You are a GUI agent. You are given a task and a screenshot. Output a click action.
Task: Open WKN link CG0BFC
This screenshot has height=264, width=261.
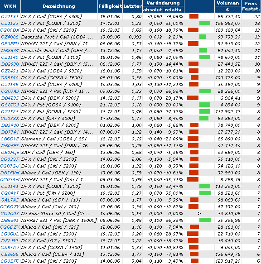click(x=10, y=261)
